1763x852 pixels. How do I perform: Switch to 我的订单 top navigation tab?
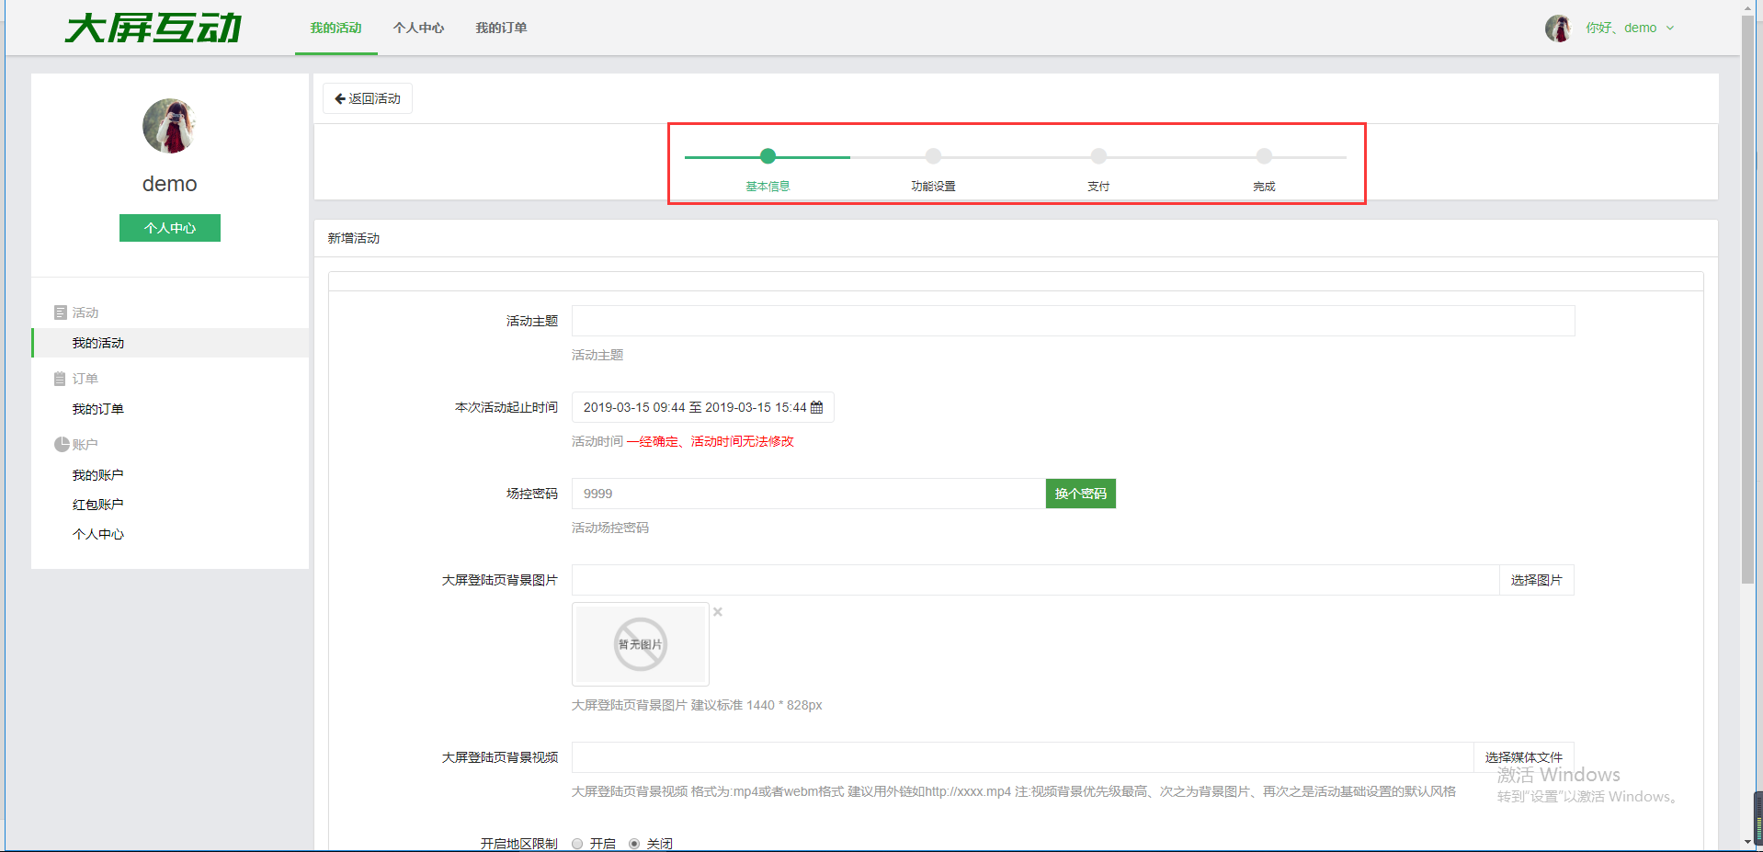[501, 28]
